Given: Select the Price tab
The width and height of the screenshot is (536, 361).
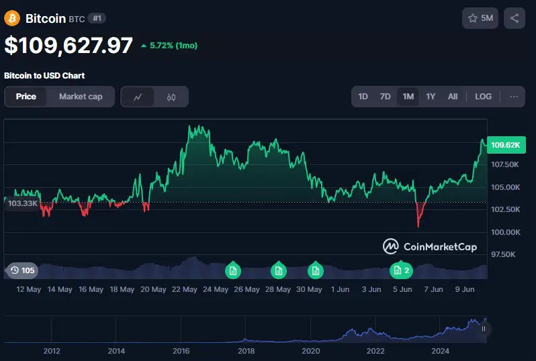Looking at the screenshot, I should 26,97.
